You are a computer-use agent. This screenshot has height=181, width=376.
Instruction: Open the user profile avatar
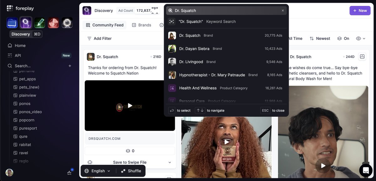tap(9, 172)
